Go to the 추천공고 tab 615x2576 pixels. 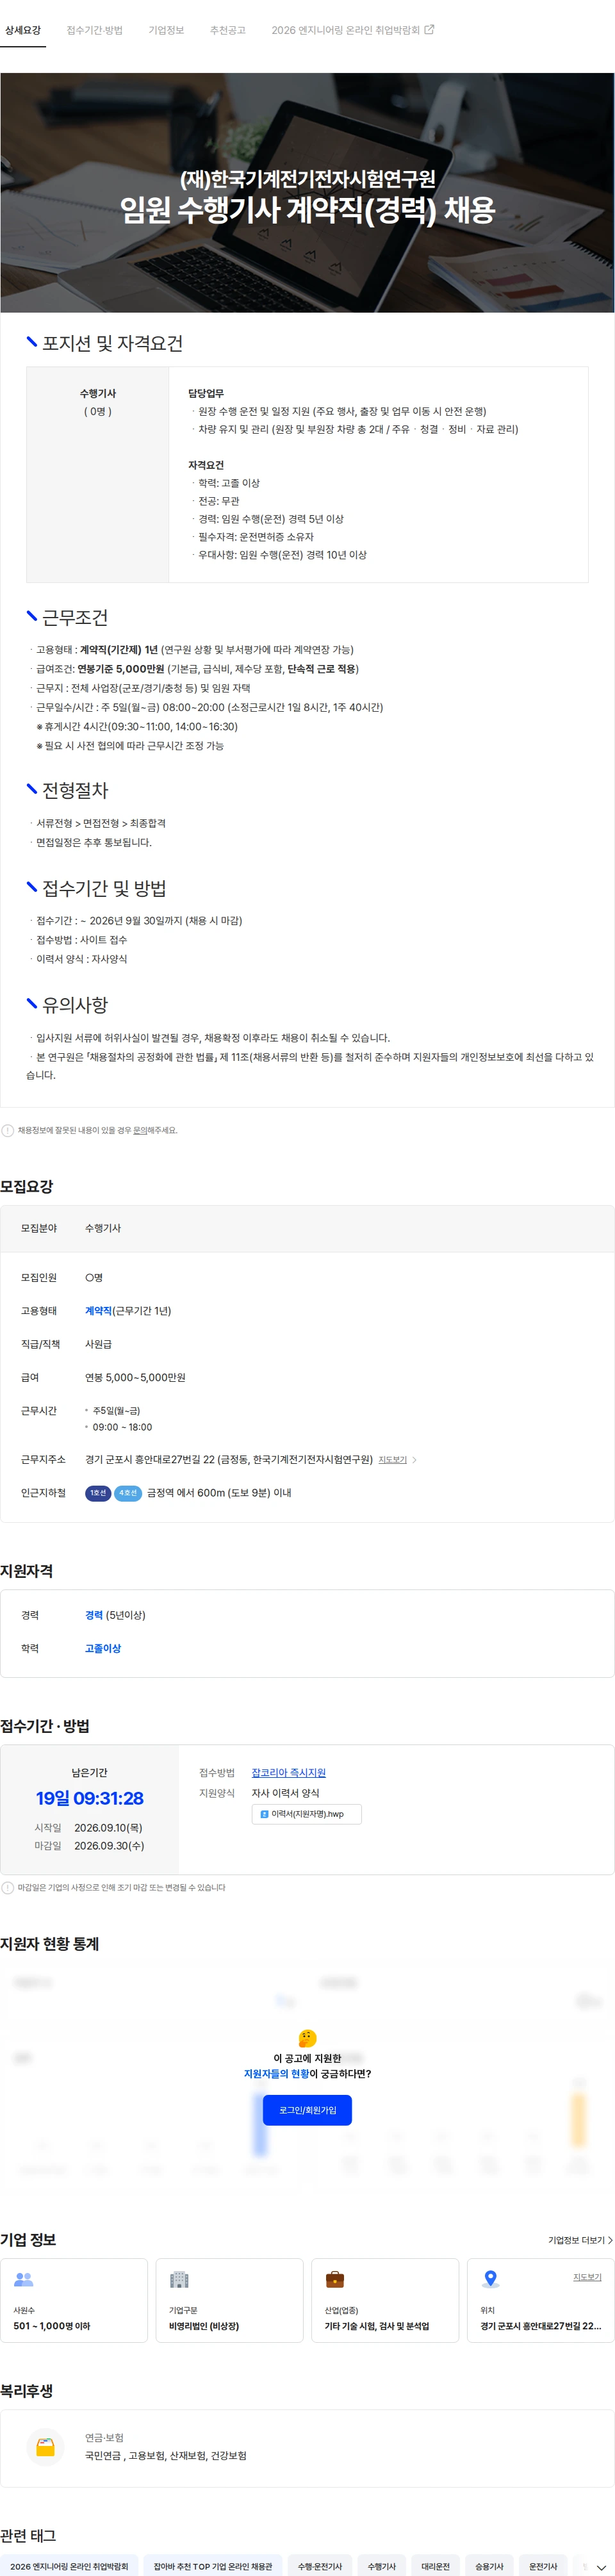[228, 30]
